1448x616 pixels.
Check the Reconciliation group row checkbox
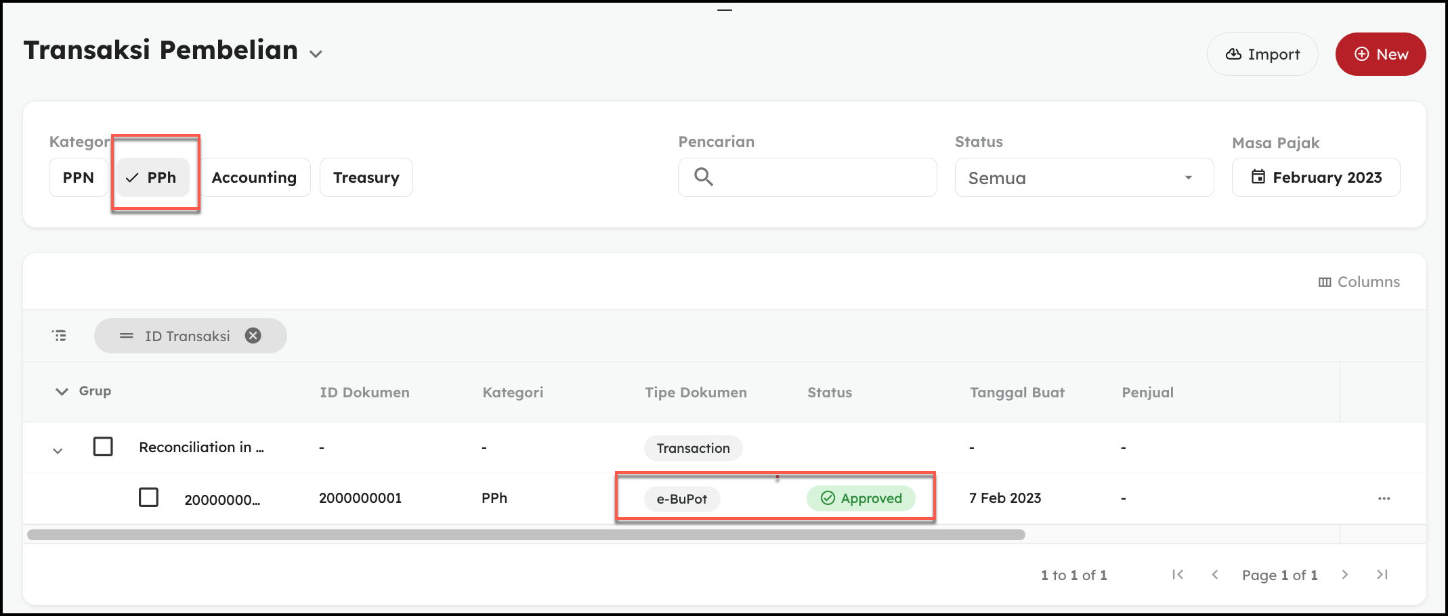pos(103,447)
